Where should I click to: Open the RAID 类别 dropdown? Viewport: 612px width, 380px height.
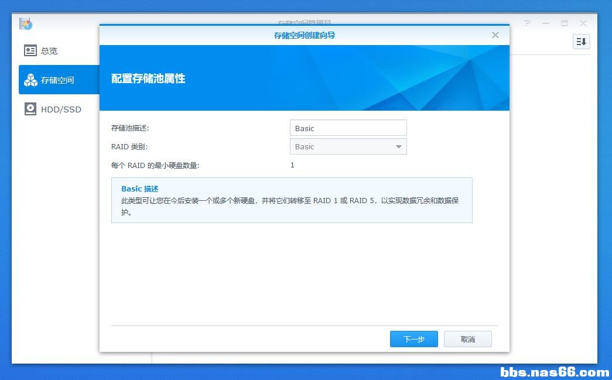click(x=348, y=147)
